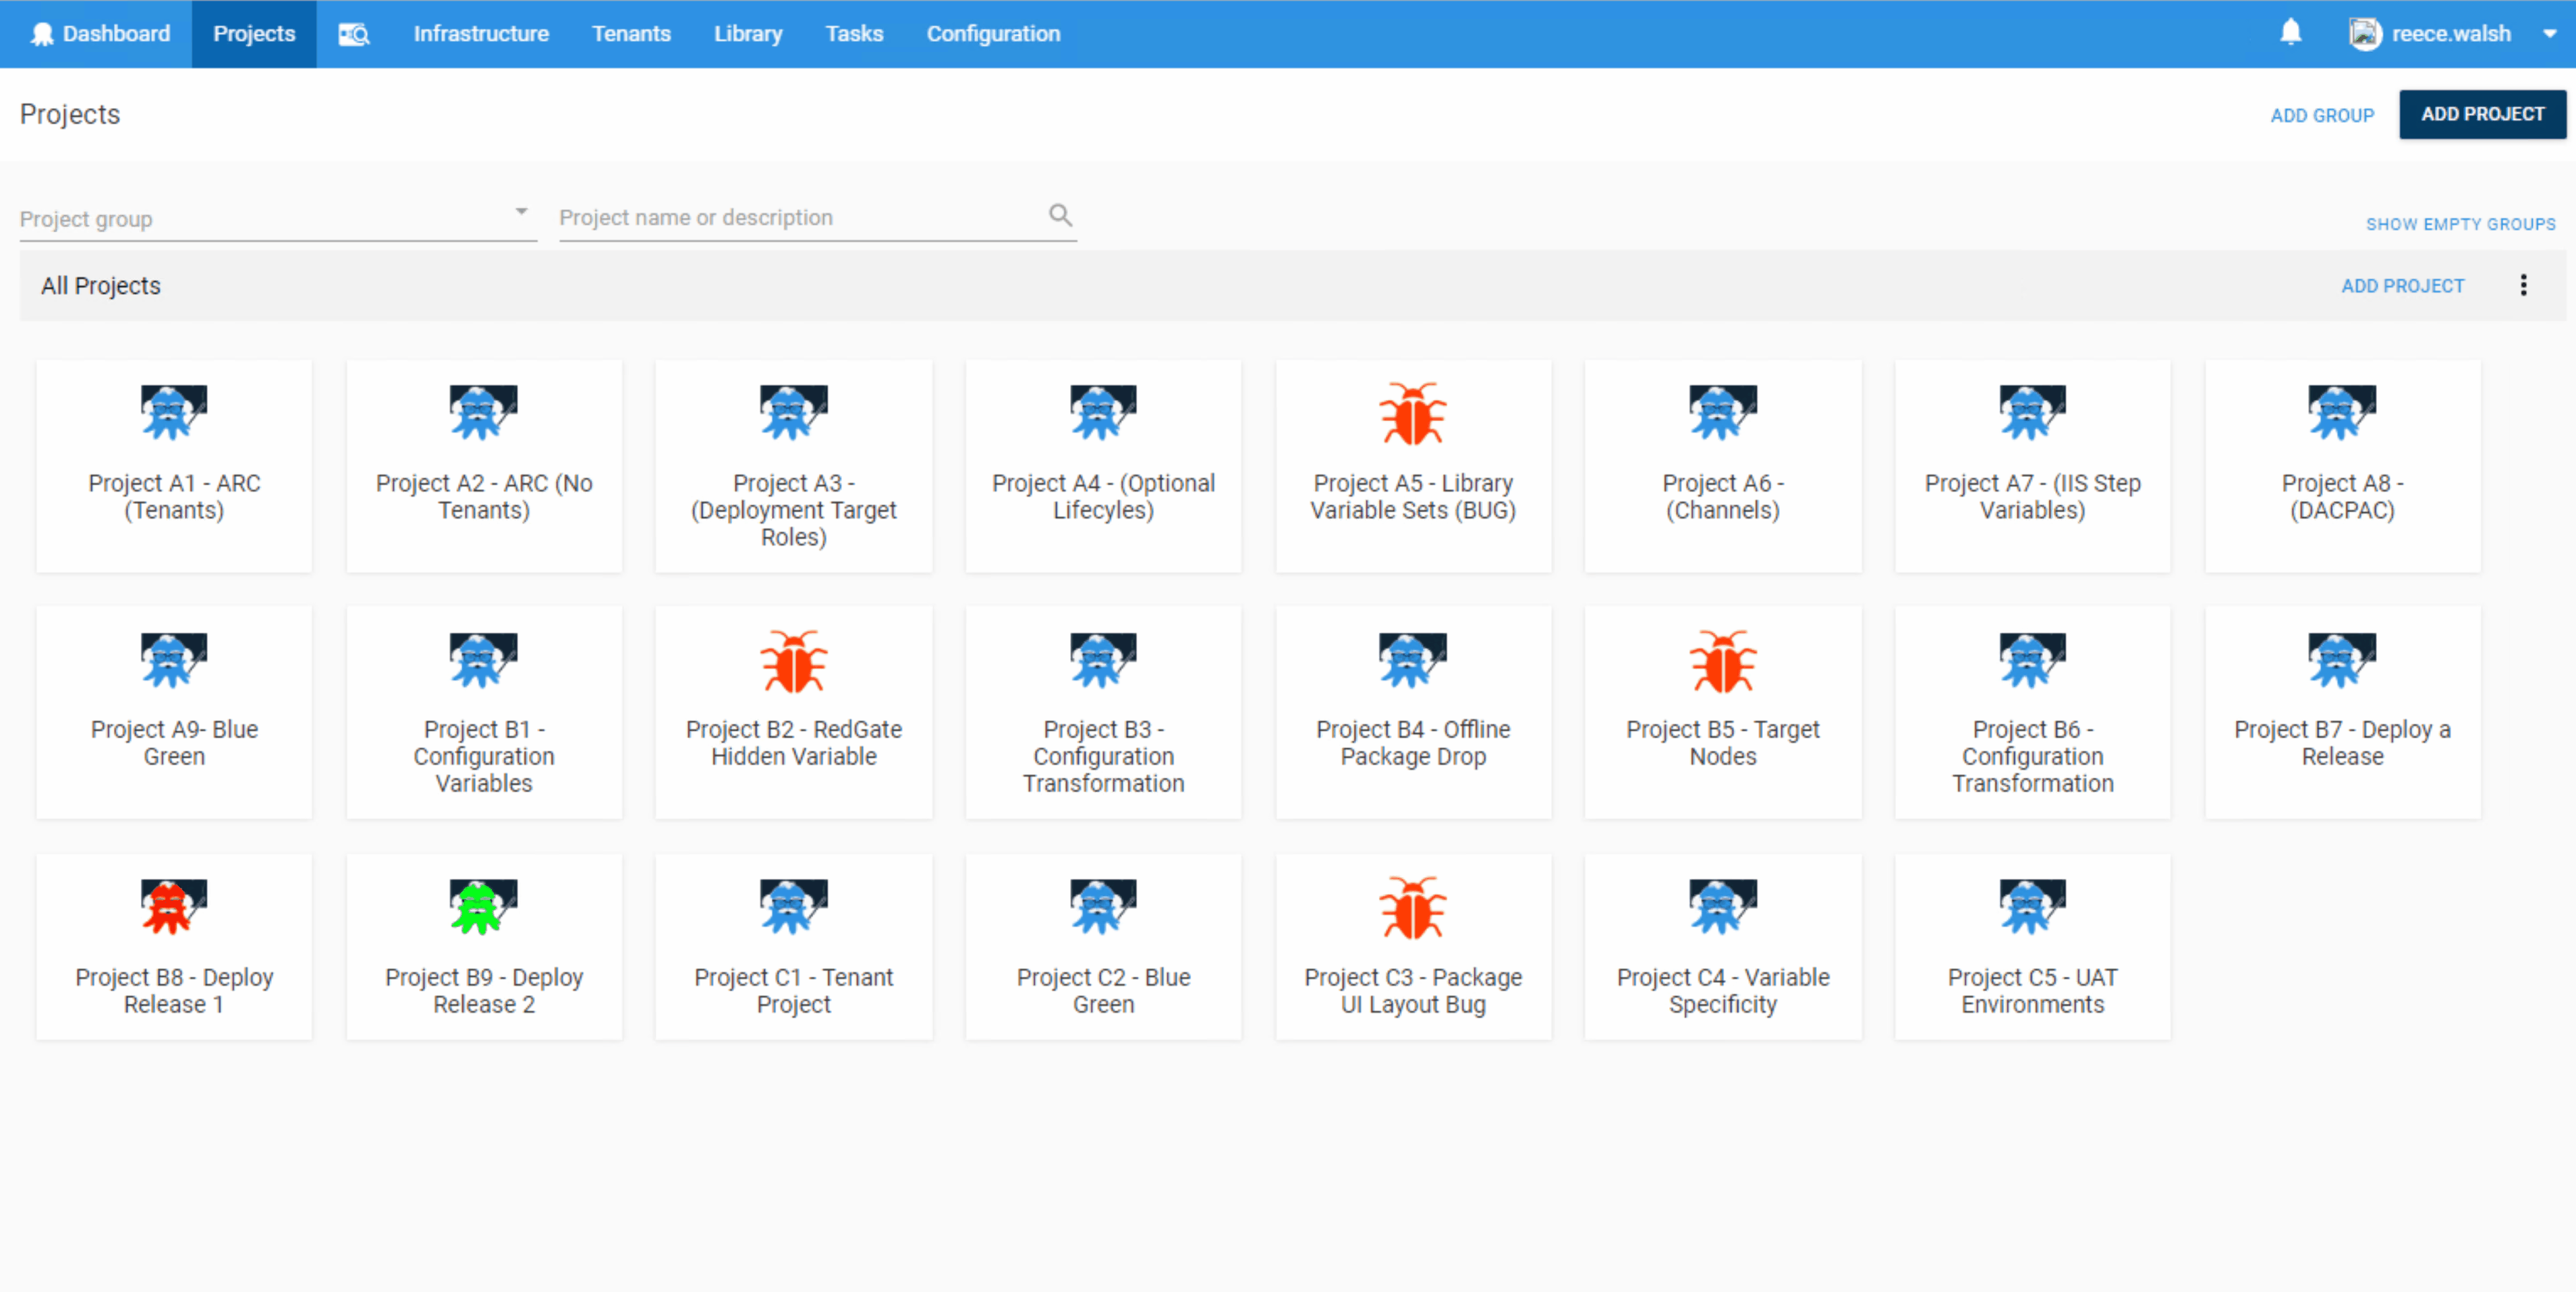
Task: Click the notification bell icon
Action: [x=2290, y=33]
